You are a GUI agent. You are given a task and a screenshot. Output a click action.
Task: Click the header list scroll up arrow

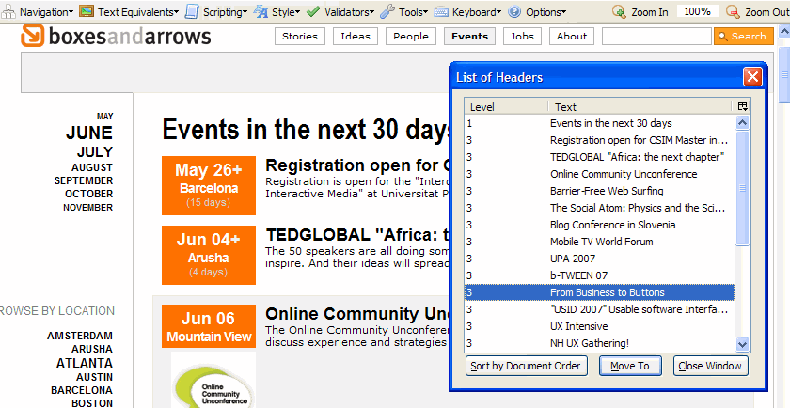click(742, 123)
